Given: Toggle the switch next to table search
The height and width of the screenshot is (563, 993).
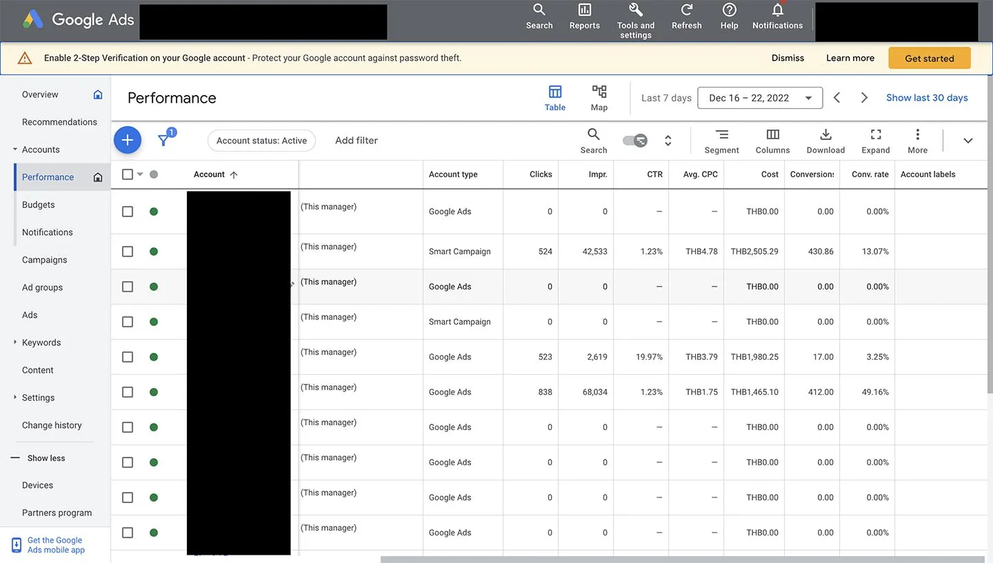Looking at the screenshot, I should 634,140.
